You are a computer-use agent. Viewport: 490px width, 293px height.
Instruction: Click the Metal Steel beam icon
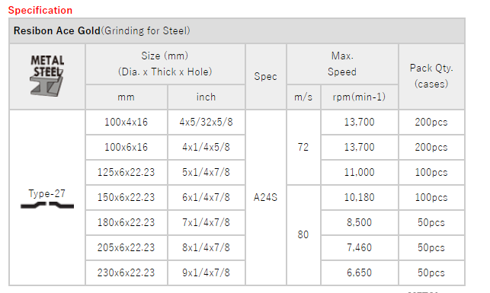pyautogui.click(x=47, y=76)
